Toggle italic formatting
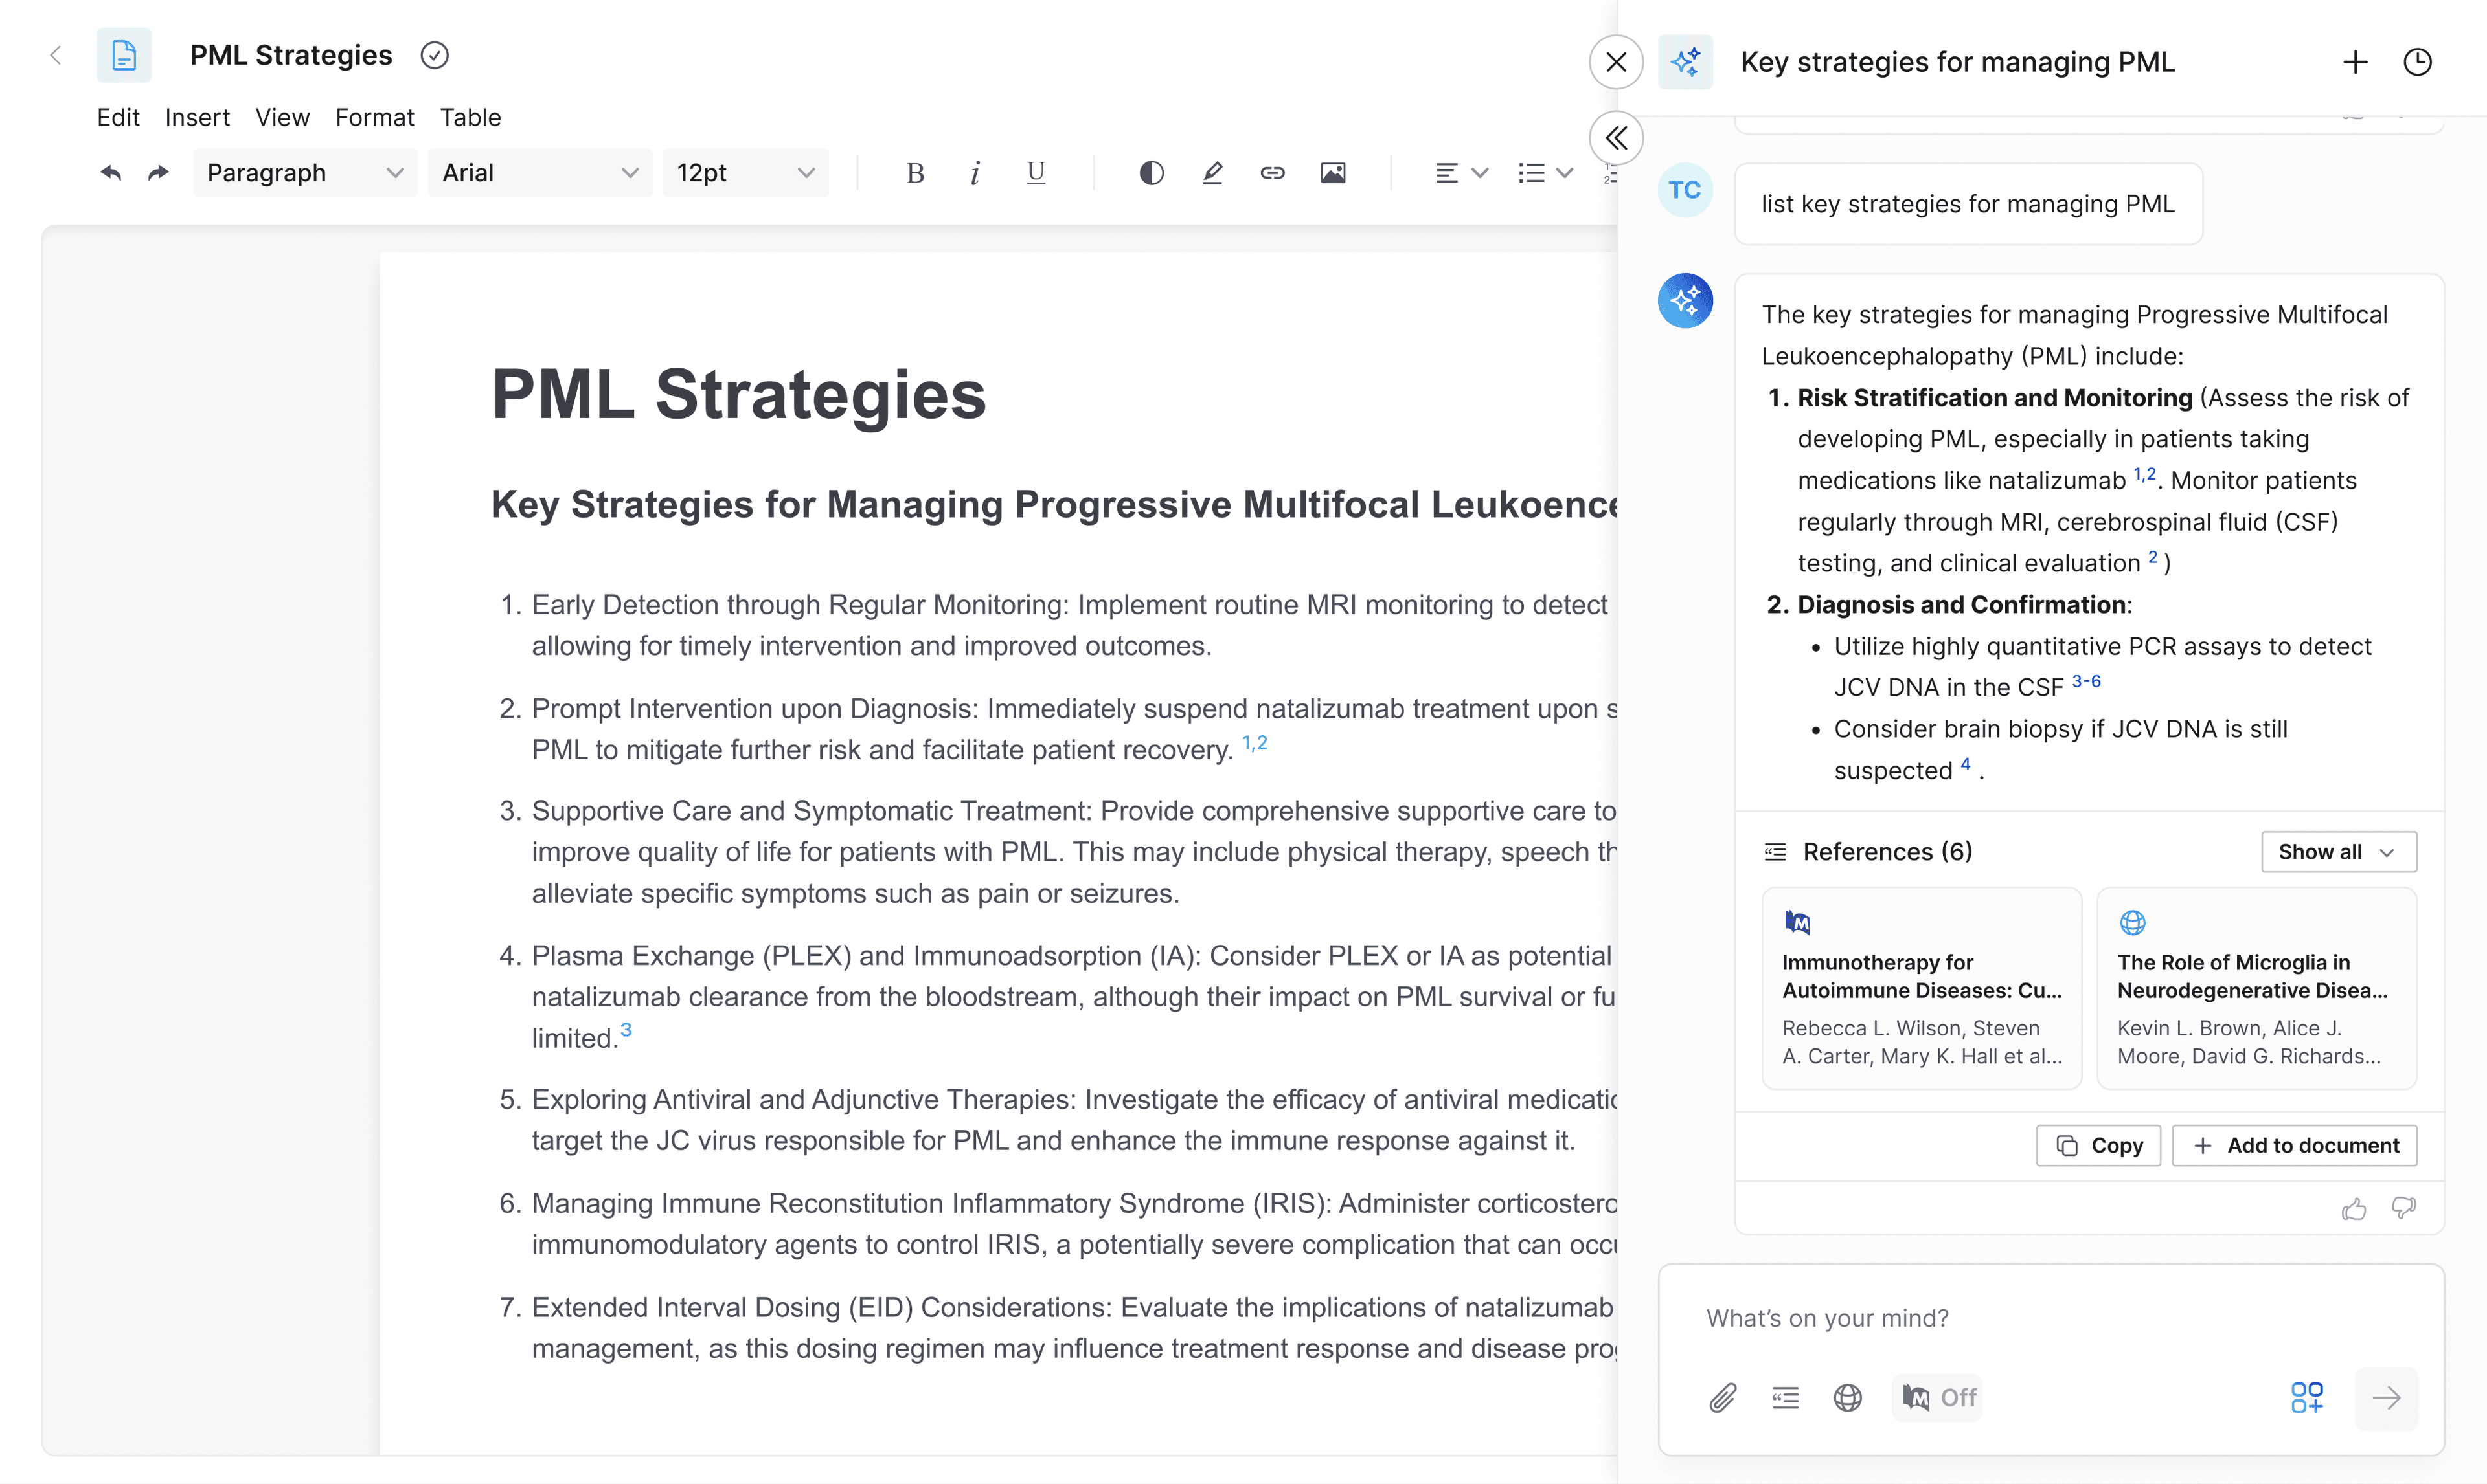The width and height of the screenshot is (2487, 1484). pyautogui.click(x=974, y=173)
